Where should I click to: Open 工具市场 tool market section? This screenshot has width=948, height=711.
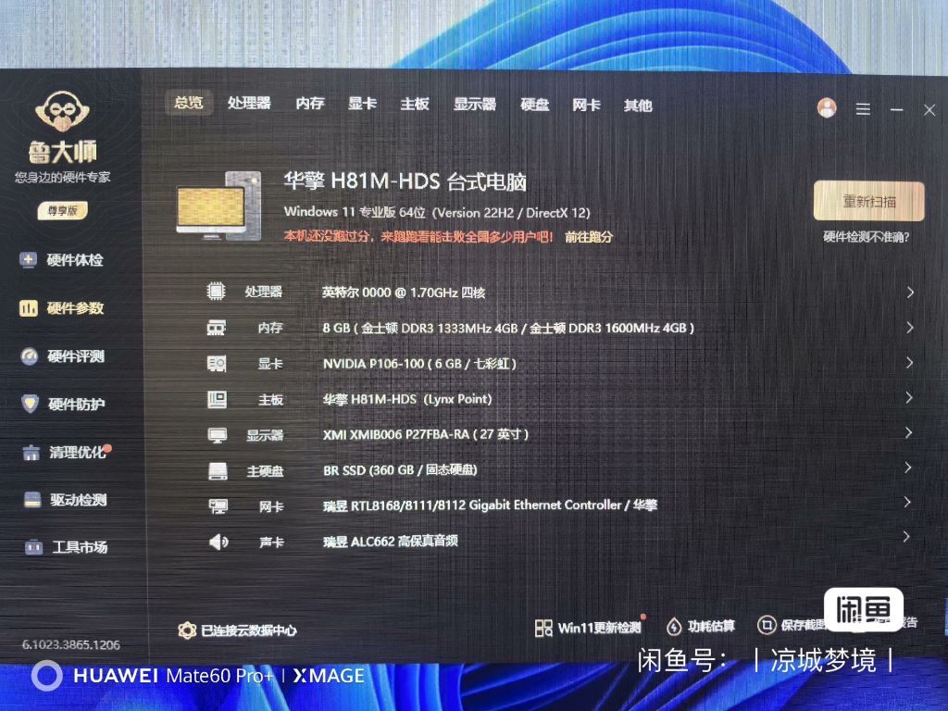(66, 547)
